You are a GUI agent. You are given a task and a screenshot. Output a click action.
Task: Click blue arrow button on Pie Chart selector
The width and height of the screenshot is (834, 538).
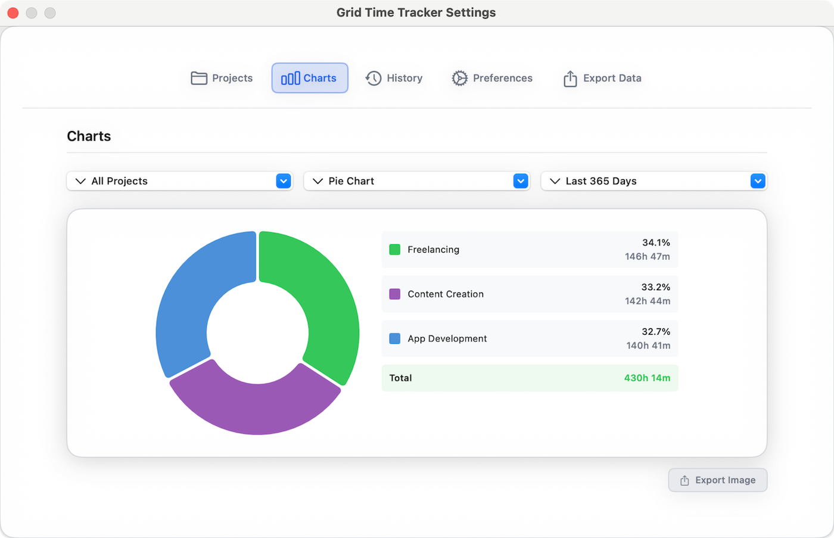[521, 181]
